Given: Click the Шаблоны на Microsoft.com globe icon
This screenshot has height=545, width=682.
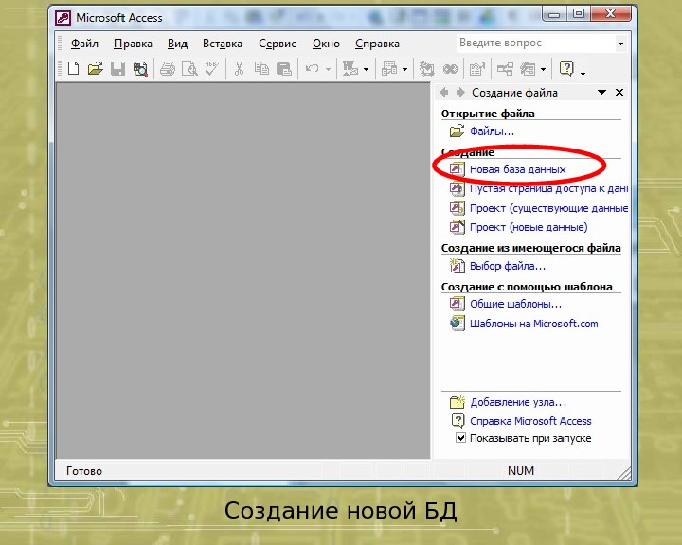Looking at the screenshot, I should pyautogui.click(x=457, y=324).
